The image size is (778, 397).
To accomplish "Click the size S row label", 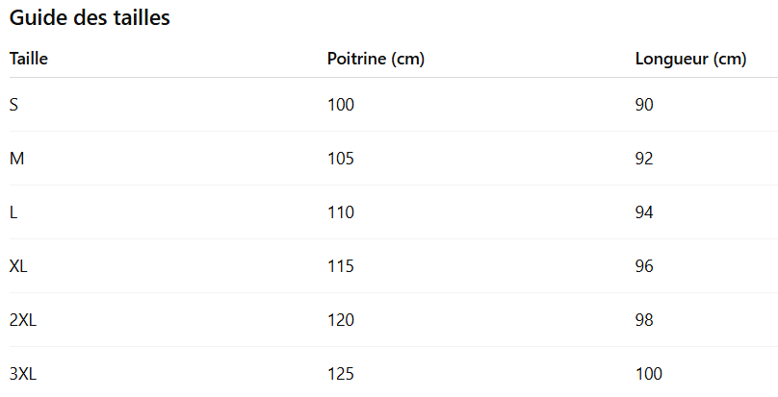I will click(14, 104).
